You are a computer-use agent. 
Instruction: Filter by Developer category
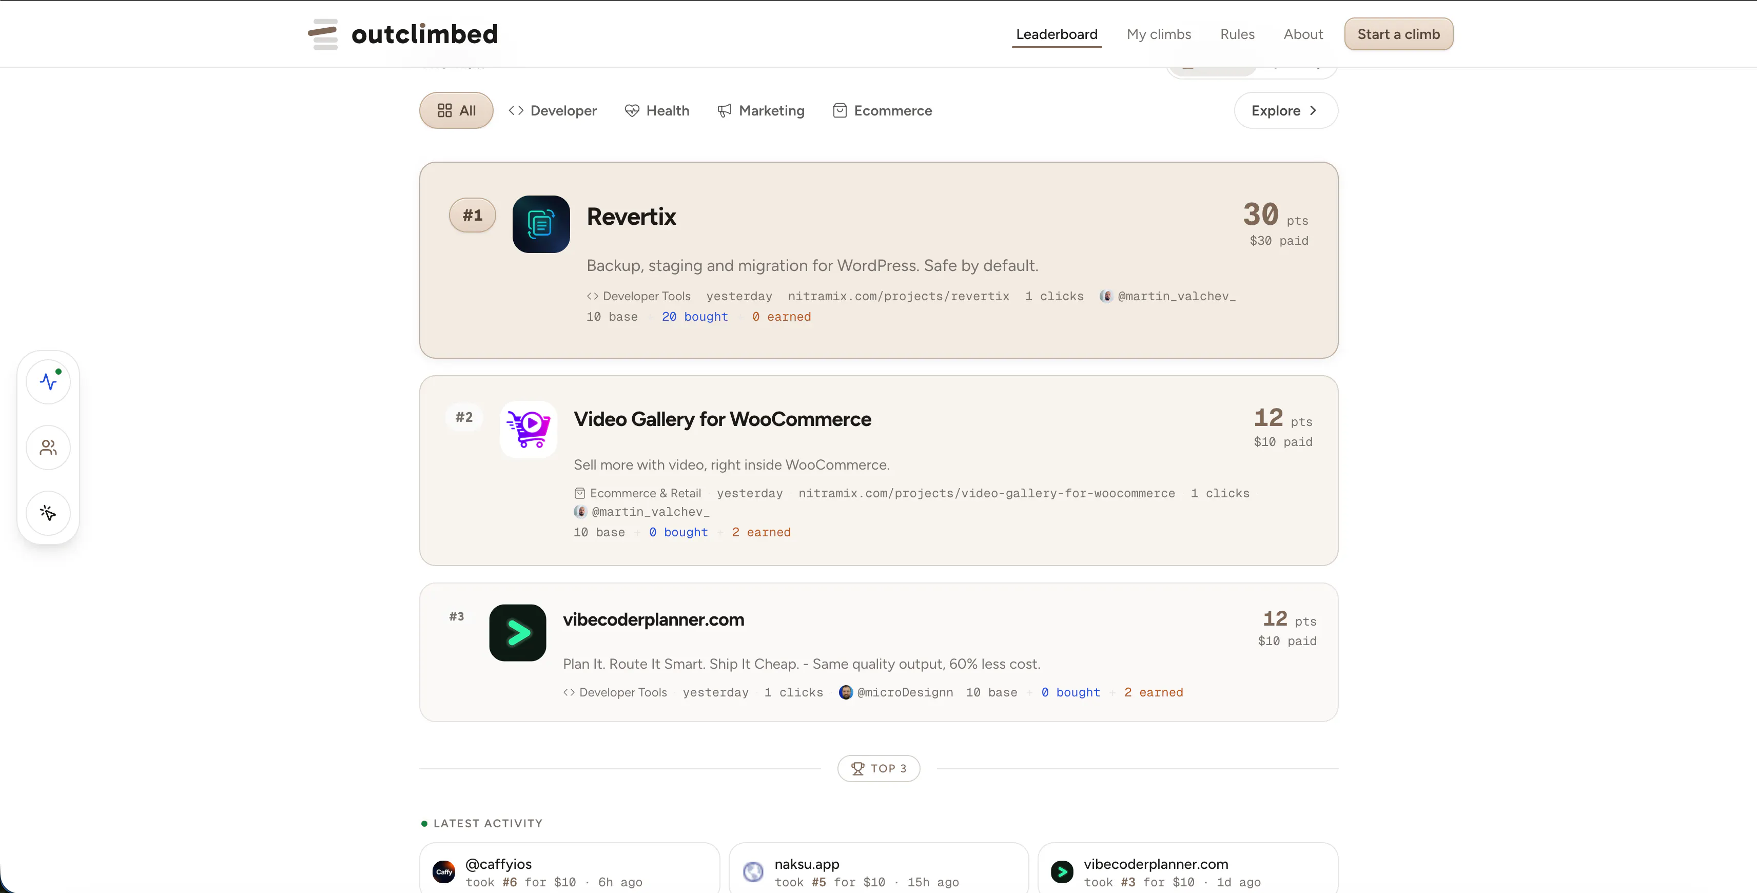(x=553, y=110)
